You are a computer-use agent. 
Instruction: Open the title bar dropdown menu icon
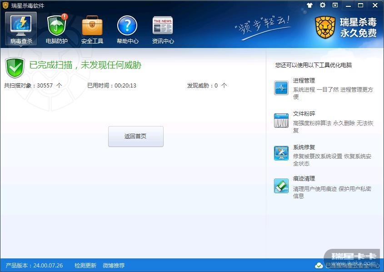click(335, 5)
